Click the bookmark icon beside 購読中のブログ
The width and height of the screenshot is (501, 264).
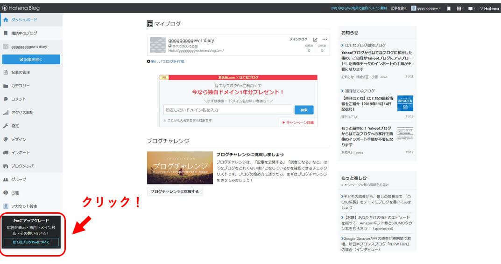click(6, 33)
